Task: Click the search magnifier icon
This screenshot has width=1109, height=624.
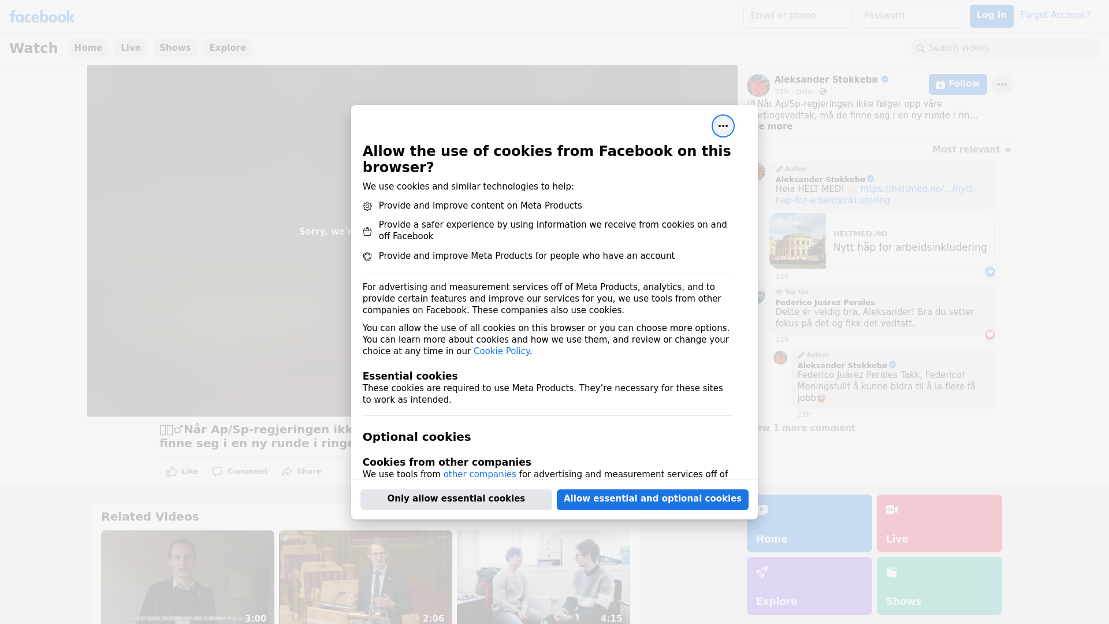Action: tap(921, 49)
